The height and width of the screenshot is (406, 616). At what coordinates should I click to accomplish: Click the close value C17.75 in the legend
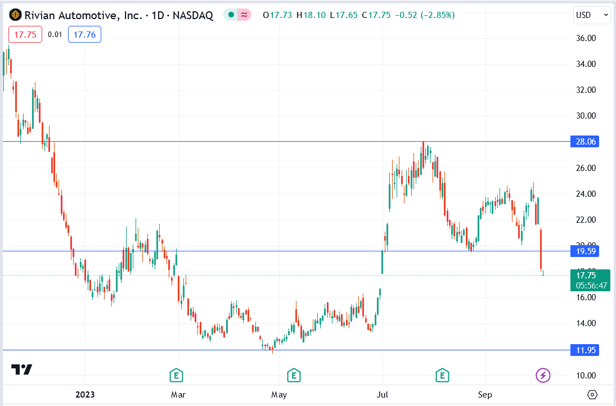tap(376, 15)
